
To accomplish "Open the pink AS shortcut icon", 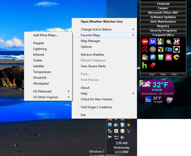I will pyautogui.click(x=169, y=57).
